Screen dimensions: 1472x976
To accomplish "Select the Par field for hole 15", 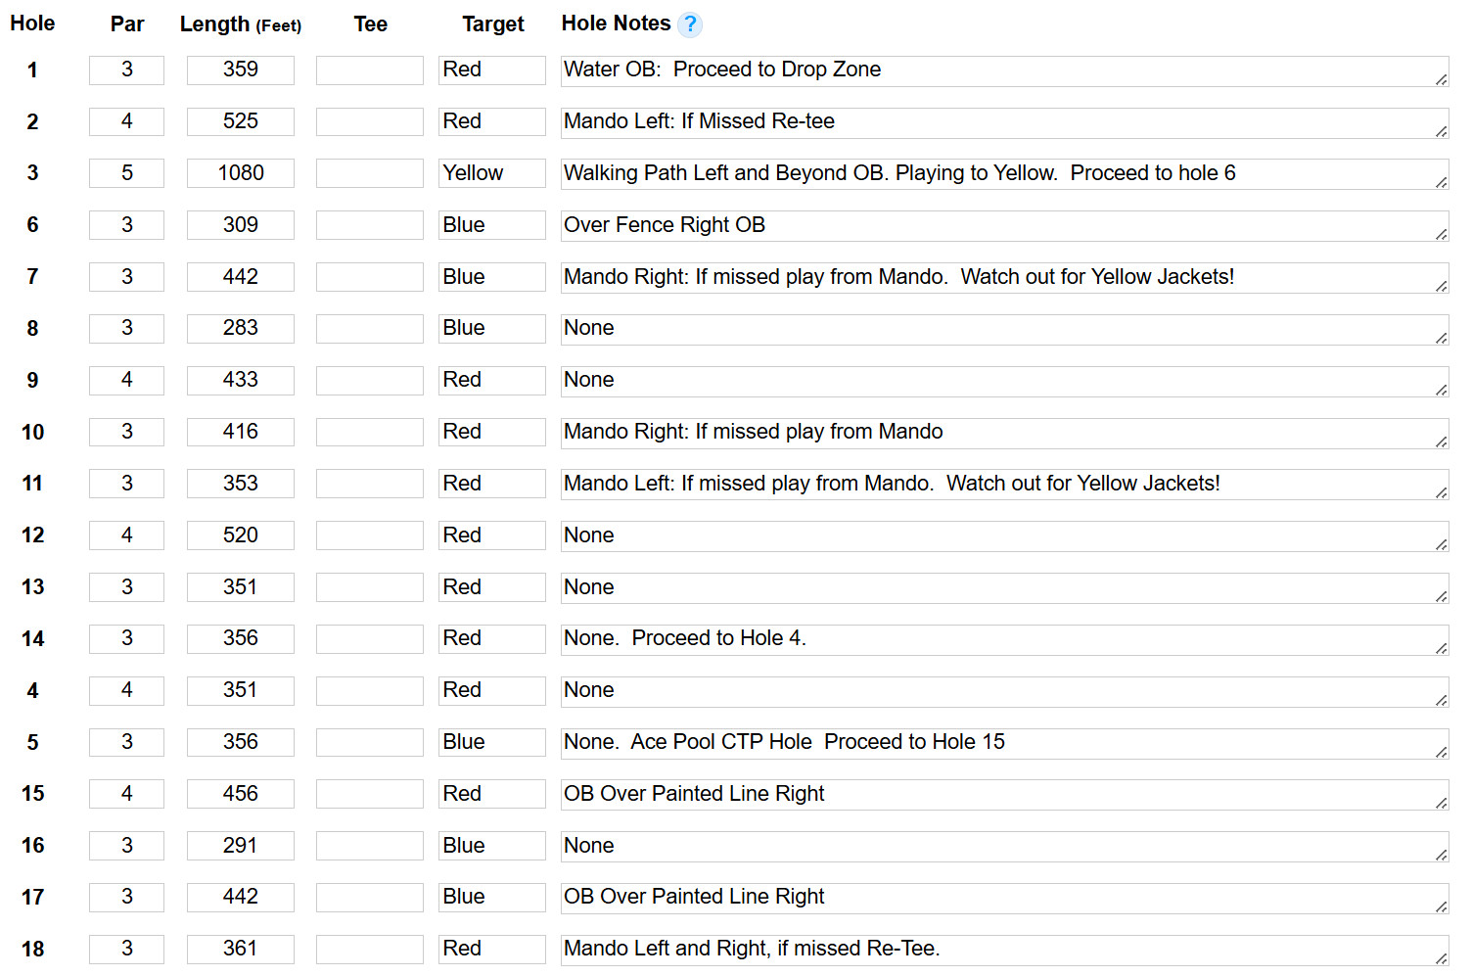I will [x=126, y=794].
